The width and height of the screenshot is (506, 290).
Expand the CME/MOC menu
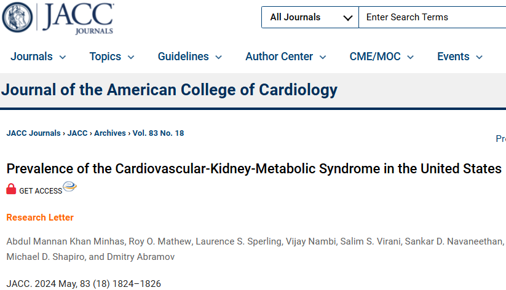(382, 57)
